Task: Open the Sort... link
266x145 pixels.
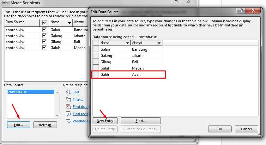Action: click(x=77, y=92)
